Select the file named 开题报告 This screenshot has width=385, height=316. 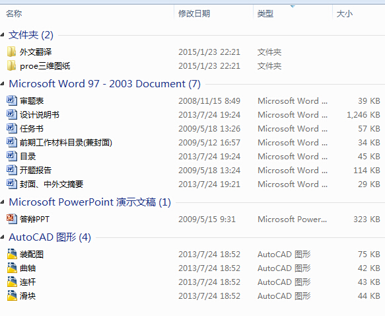coord(36,171)
